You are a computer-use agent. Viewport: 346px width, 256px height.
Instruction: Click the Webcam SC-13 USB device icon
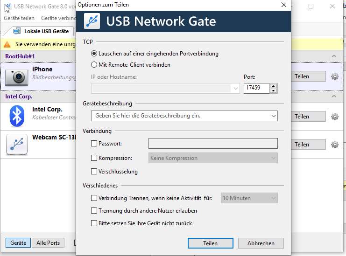pyautogui.click(x=16, y=144)
